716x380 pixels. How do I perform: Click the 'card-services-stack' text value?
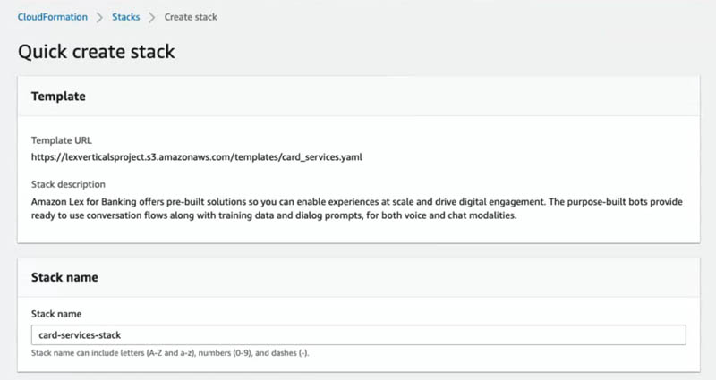tap(80, 335)
